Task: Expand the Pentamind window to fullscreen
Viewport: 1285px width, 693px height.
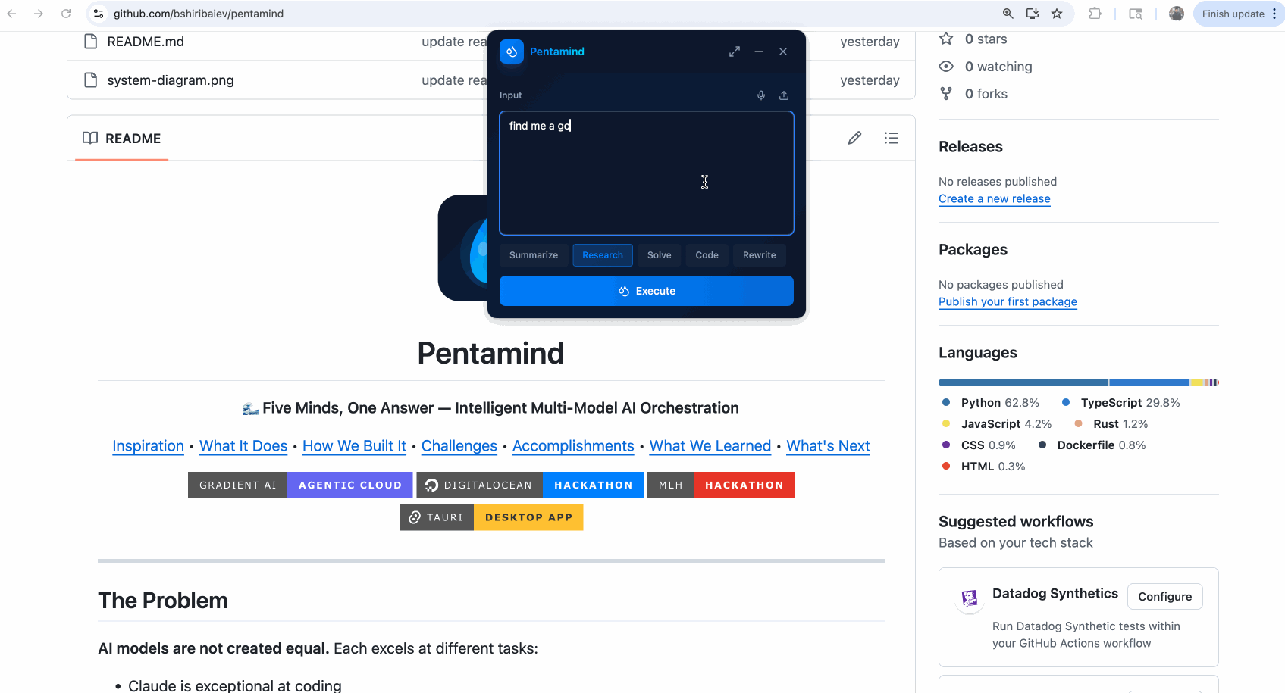Action: point(734,52)
